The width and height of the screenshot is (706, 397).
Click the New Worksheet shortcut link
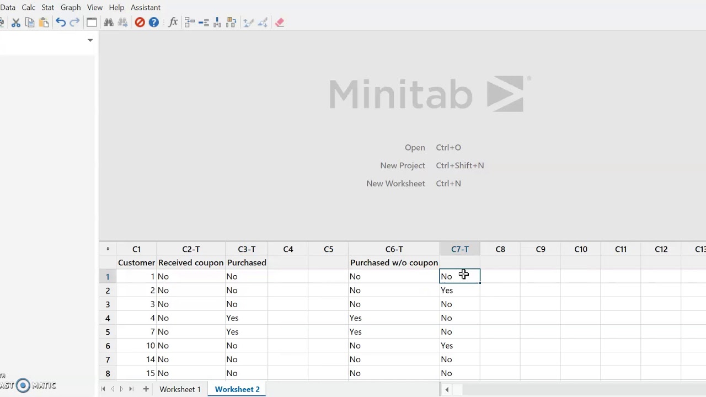point(414,184)
